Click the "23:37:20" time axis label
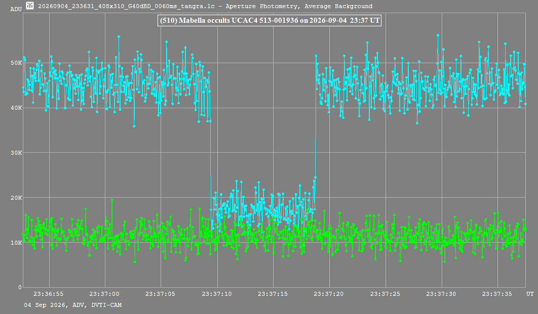Screen dimensions: 538x314 pyautogui.click(x=329, y=294)
